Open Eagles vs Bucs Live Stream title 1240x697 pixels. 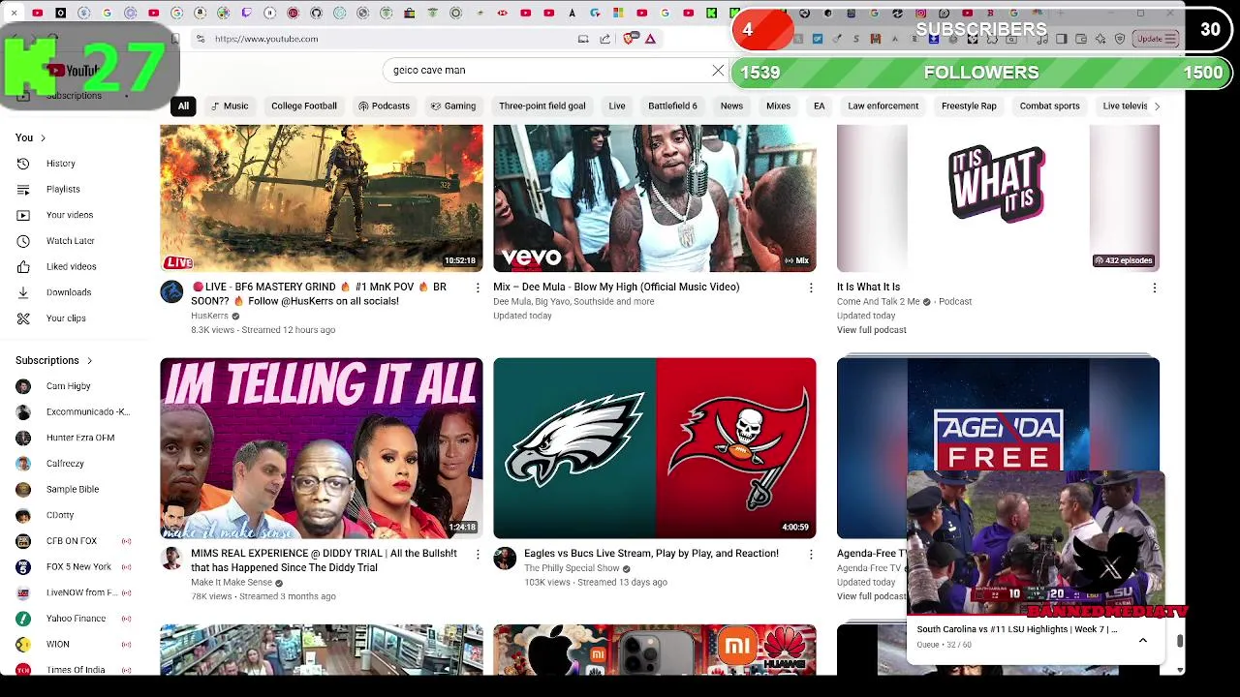[x=651, y=554]
